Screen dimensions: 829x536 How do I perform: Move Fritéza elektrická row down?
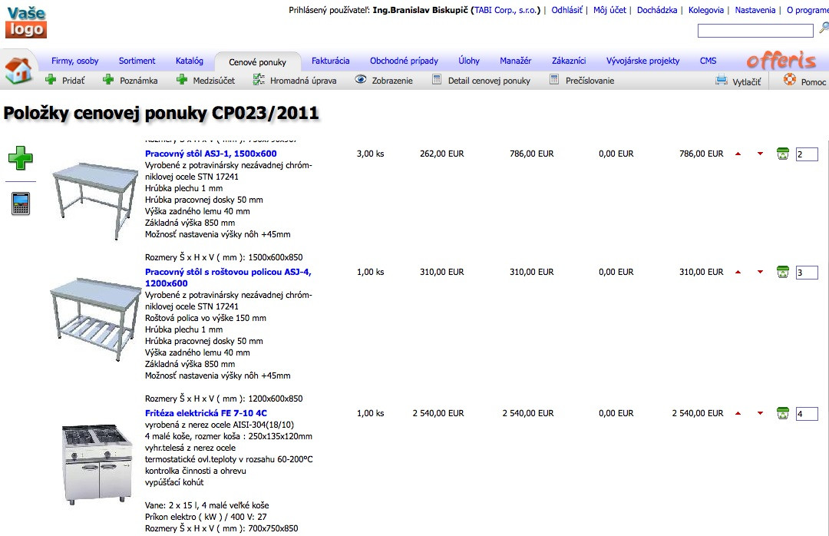(760, 413)
